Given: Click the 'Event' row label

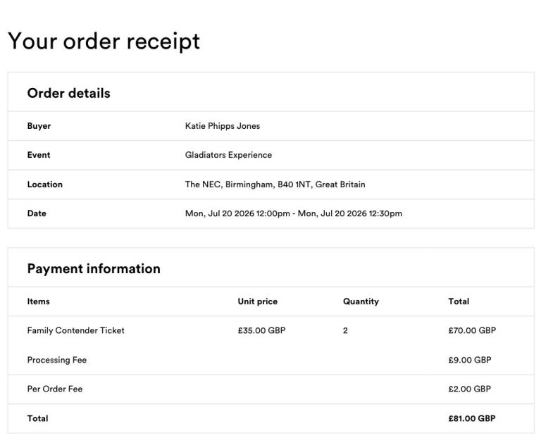Looking at the screenshot, I should [x=39, y=155].
